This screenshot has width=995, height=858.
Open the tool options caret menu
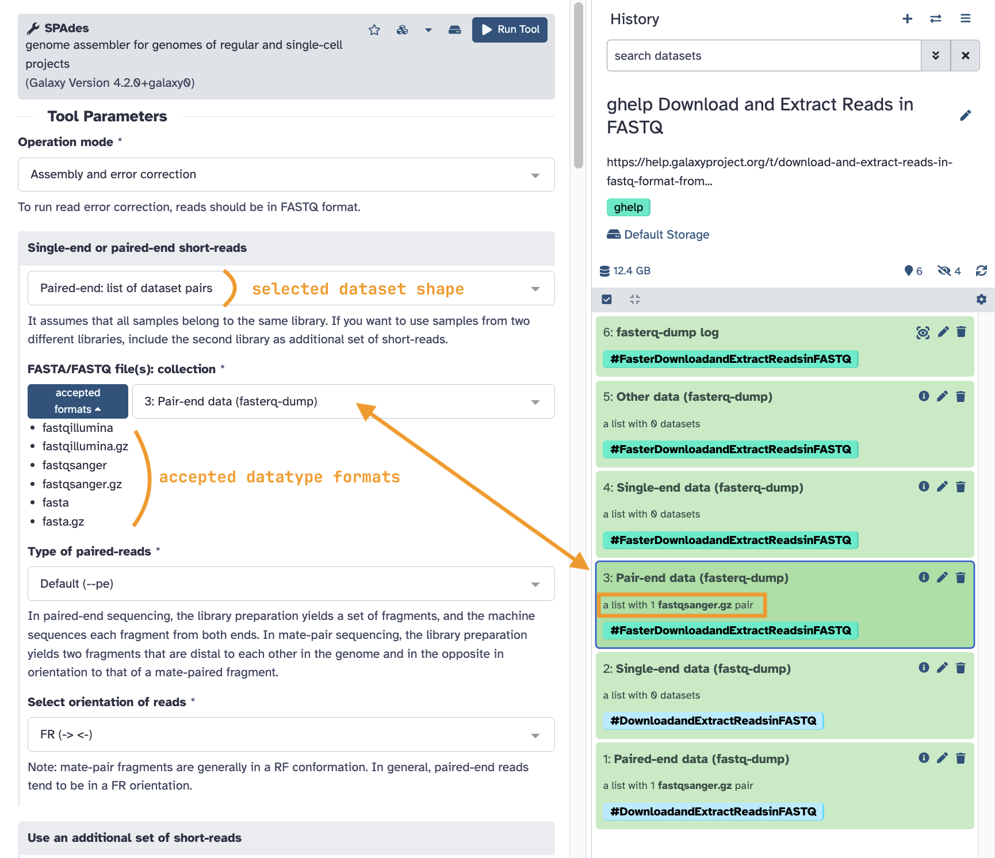point(428,30)
